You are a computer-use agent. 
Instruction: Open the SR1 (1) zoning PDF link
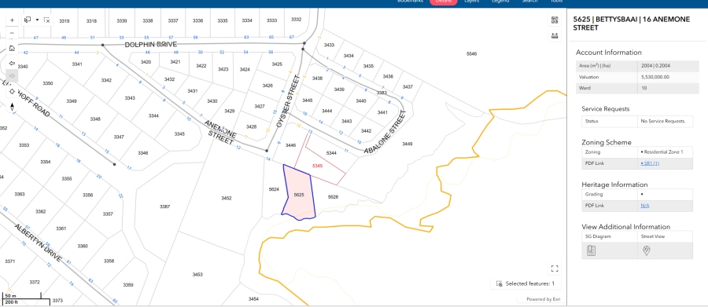650,163
